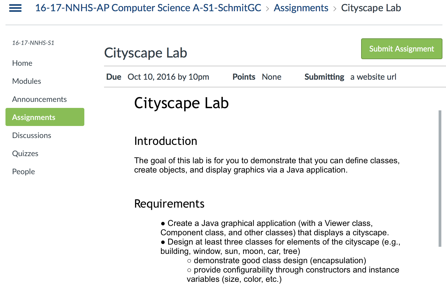Screen dimensions: 446x284
Task: Go to the Quizzes section
Action: click(x=25, y=153)
